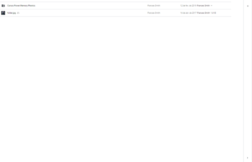Expand the side panel with the chevron arrow
The height and width of the screenshot is (162, 252).
(x=248, y=158)
